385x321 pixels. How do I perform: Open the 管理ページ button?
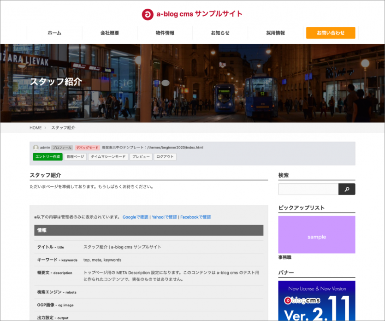[x=75, y=157]
